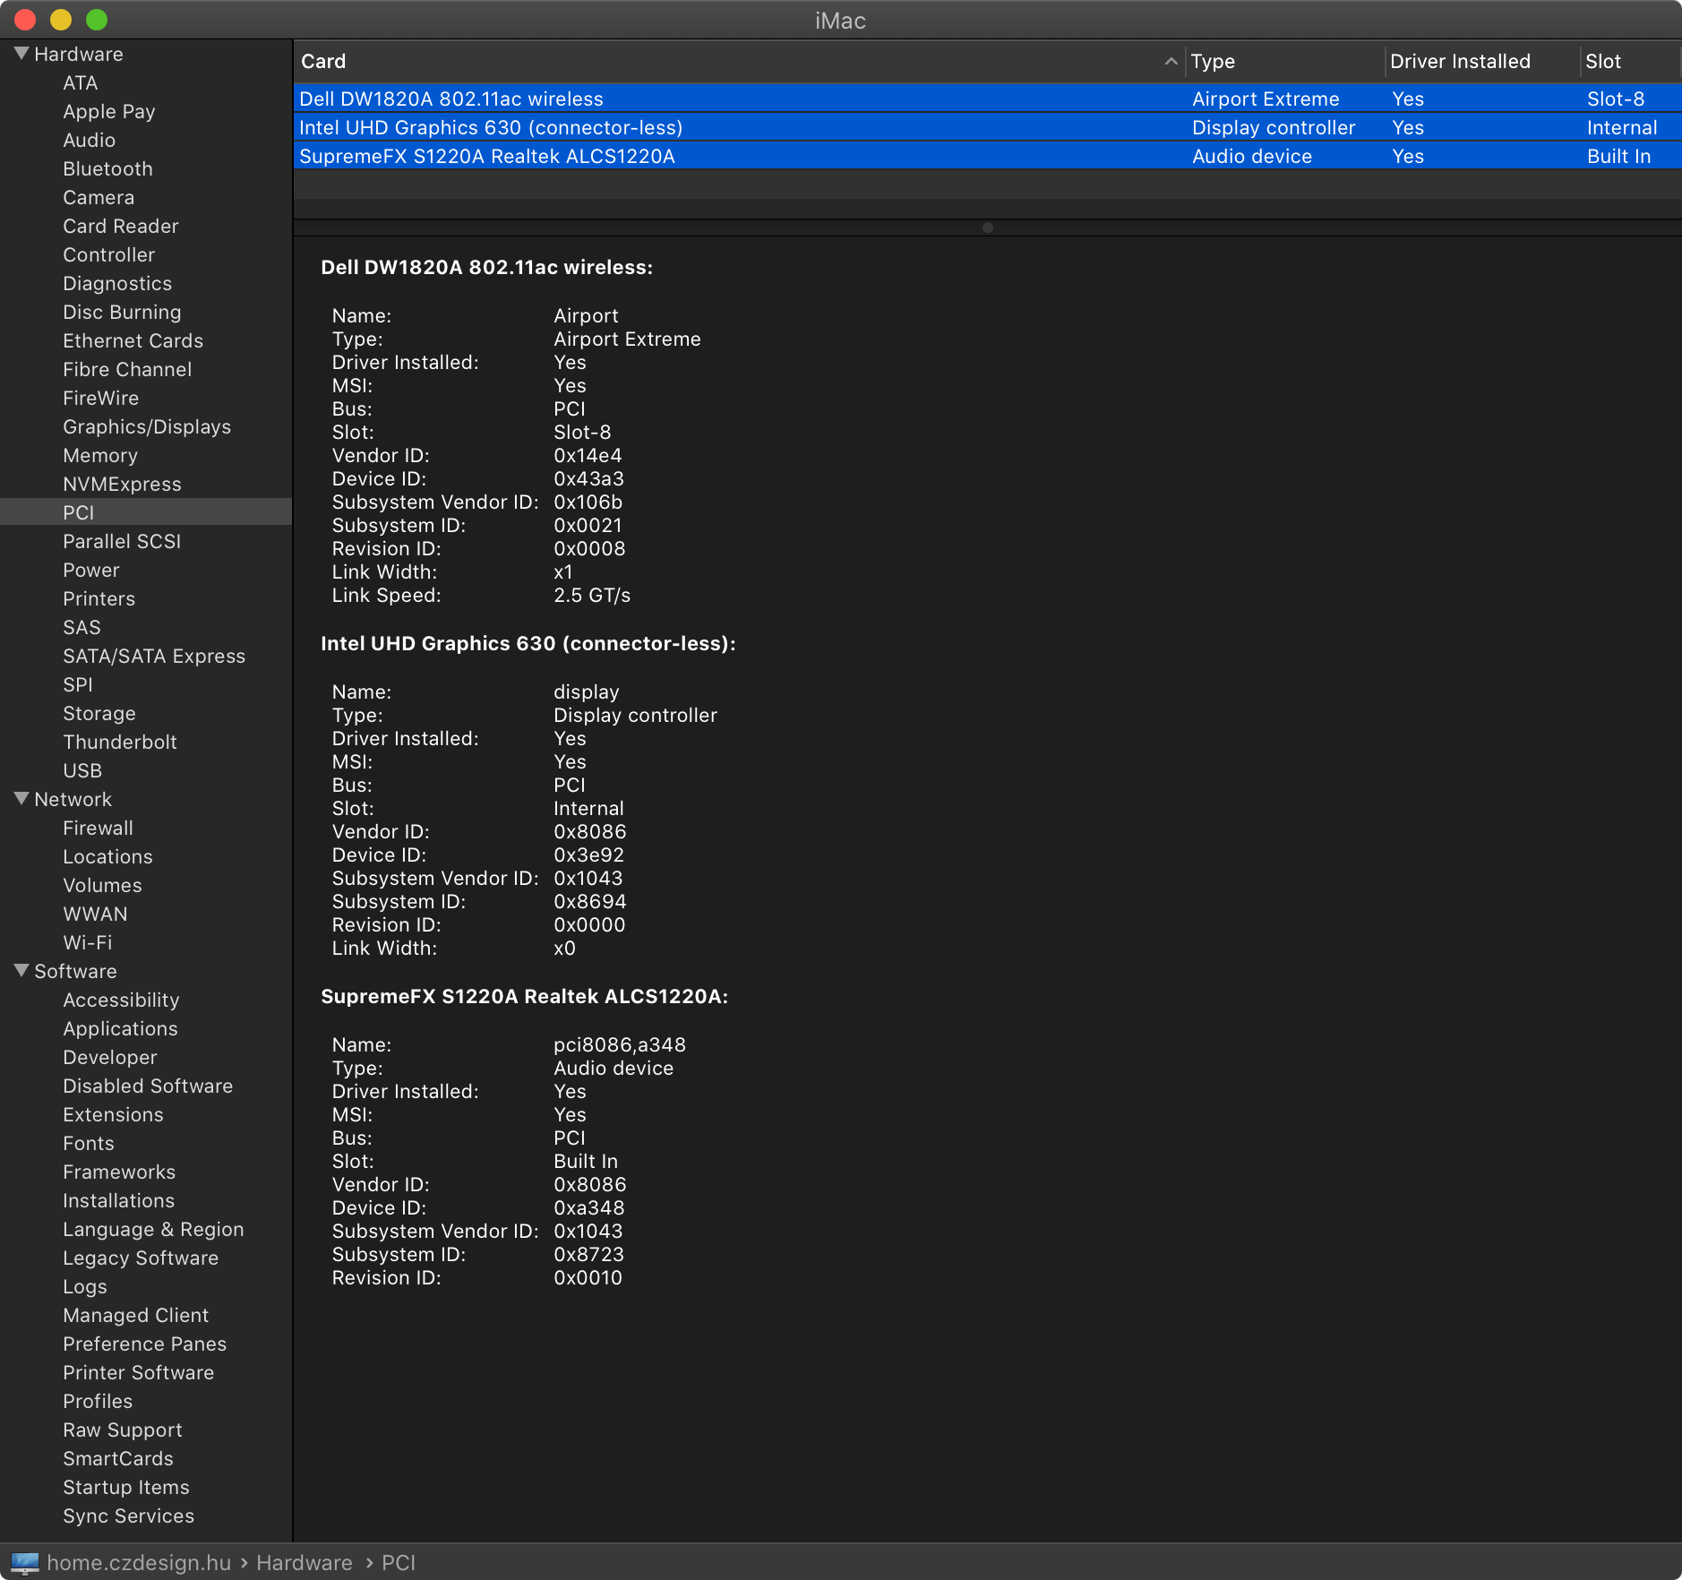Go to Startup Items
The height and width of the screenshot is (1580, 1682).
point(125,1487)
